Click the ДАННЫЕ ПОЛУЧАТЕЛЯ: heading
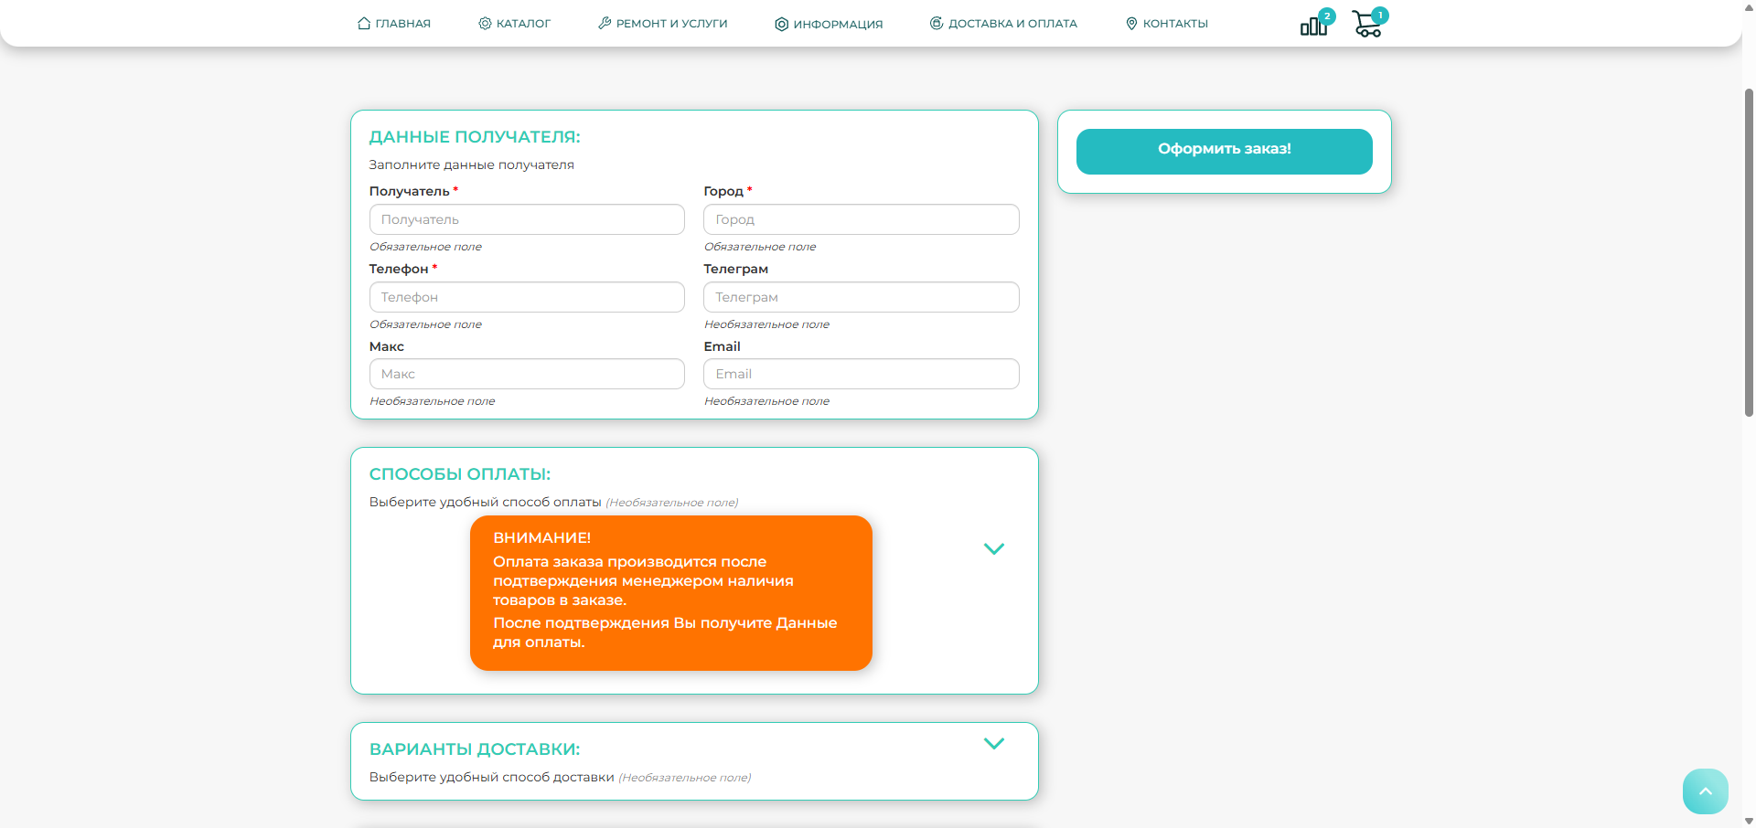 point(475,137)
